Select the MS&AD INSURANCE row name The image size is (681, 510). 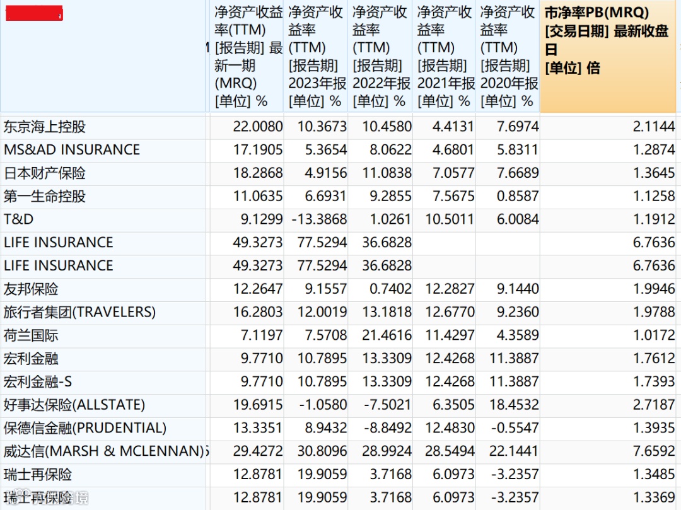[72, 150]
